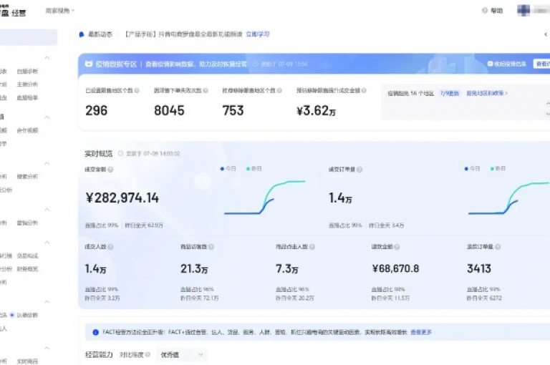Click the 疫情数据专区 banner icon
Screen dimensions: 550x365
pos(89,64)
